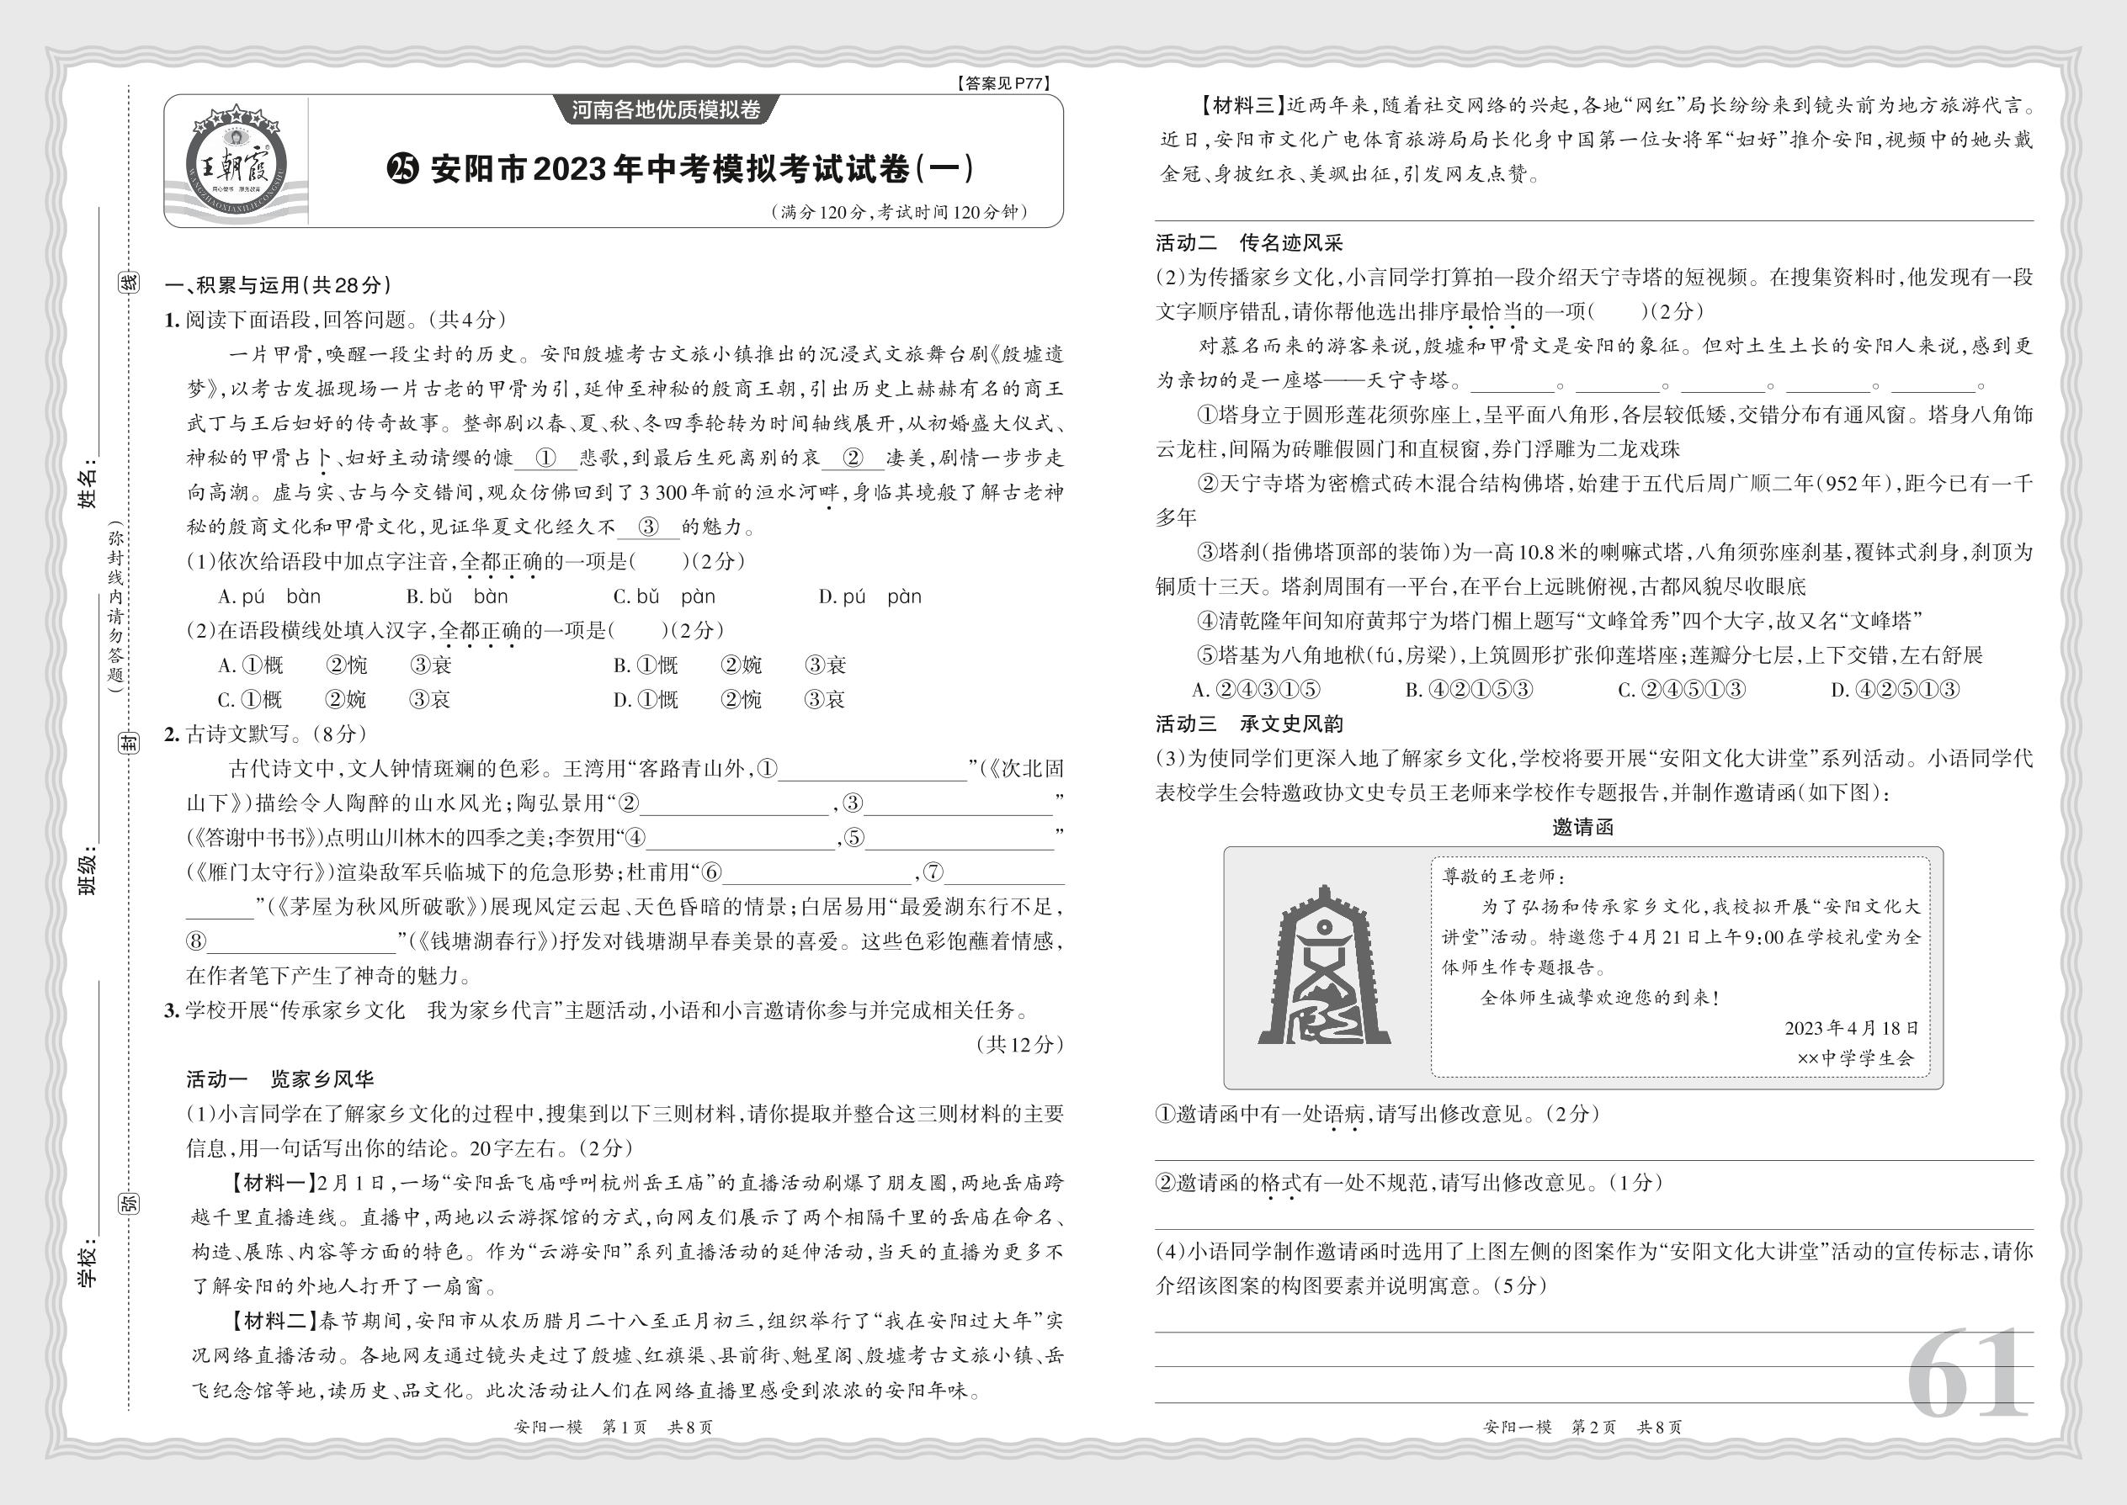Click the 河南各地优质模拟卷 banner tab

pyautogui.click(x=666, y=110)
